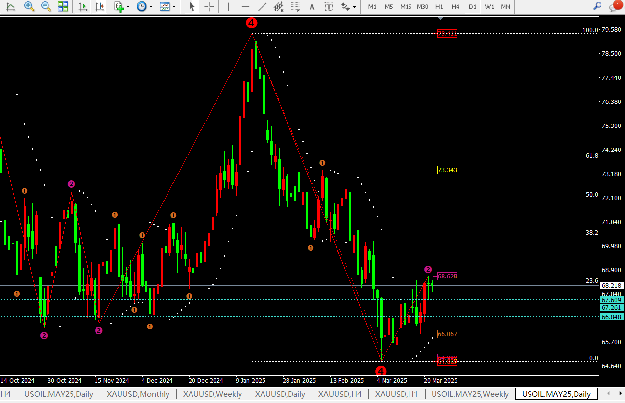Select the draw vertical line tool
This screenshot has height=403, width=625.
click(228, 7)
